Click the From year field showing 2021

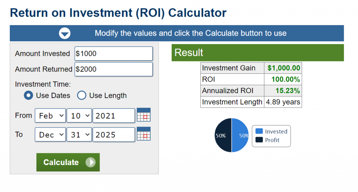[114, 116]
